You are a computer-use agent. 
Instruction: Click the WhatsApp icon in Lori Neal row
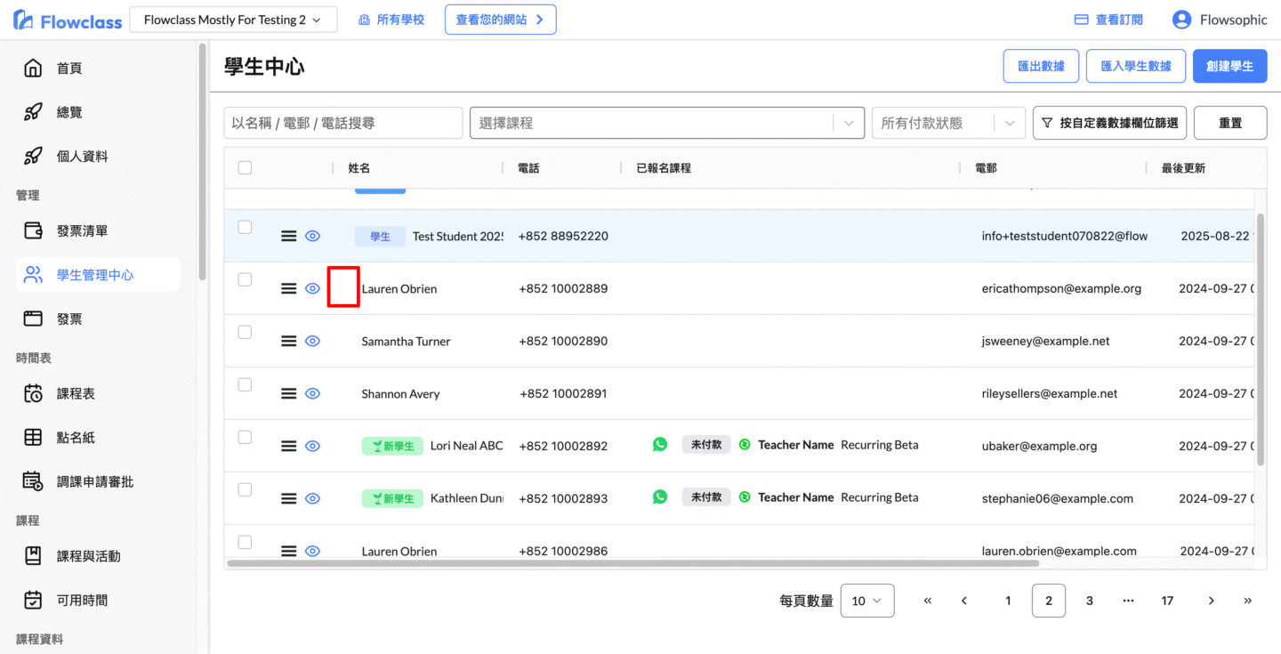(x=659, y=445)
